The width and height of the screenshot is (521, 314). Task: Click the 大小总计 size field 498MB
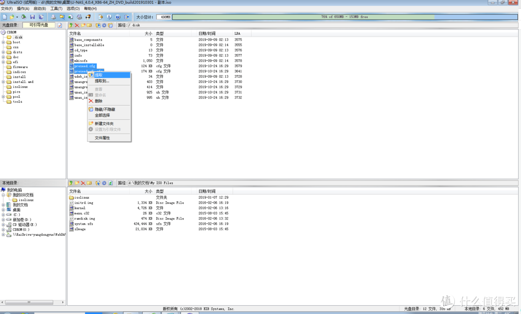(164, 17)
